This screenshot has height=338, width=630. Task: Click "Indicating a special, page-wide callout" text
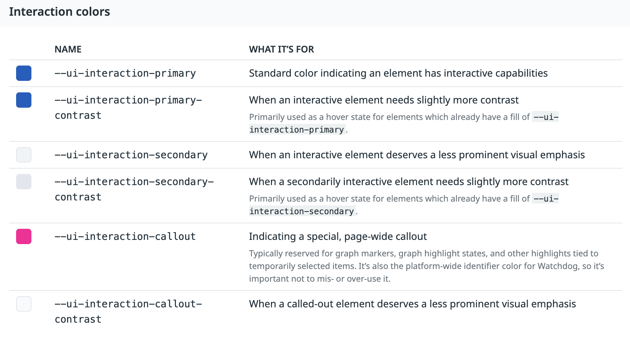click(x=338, y=236)
